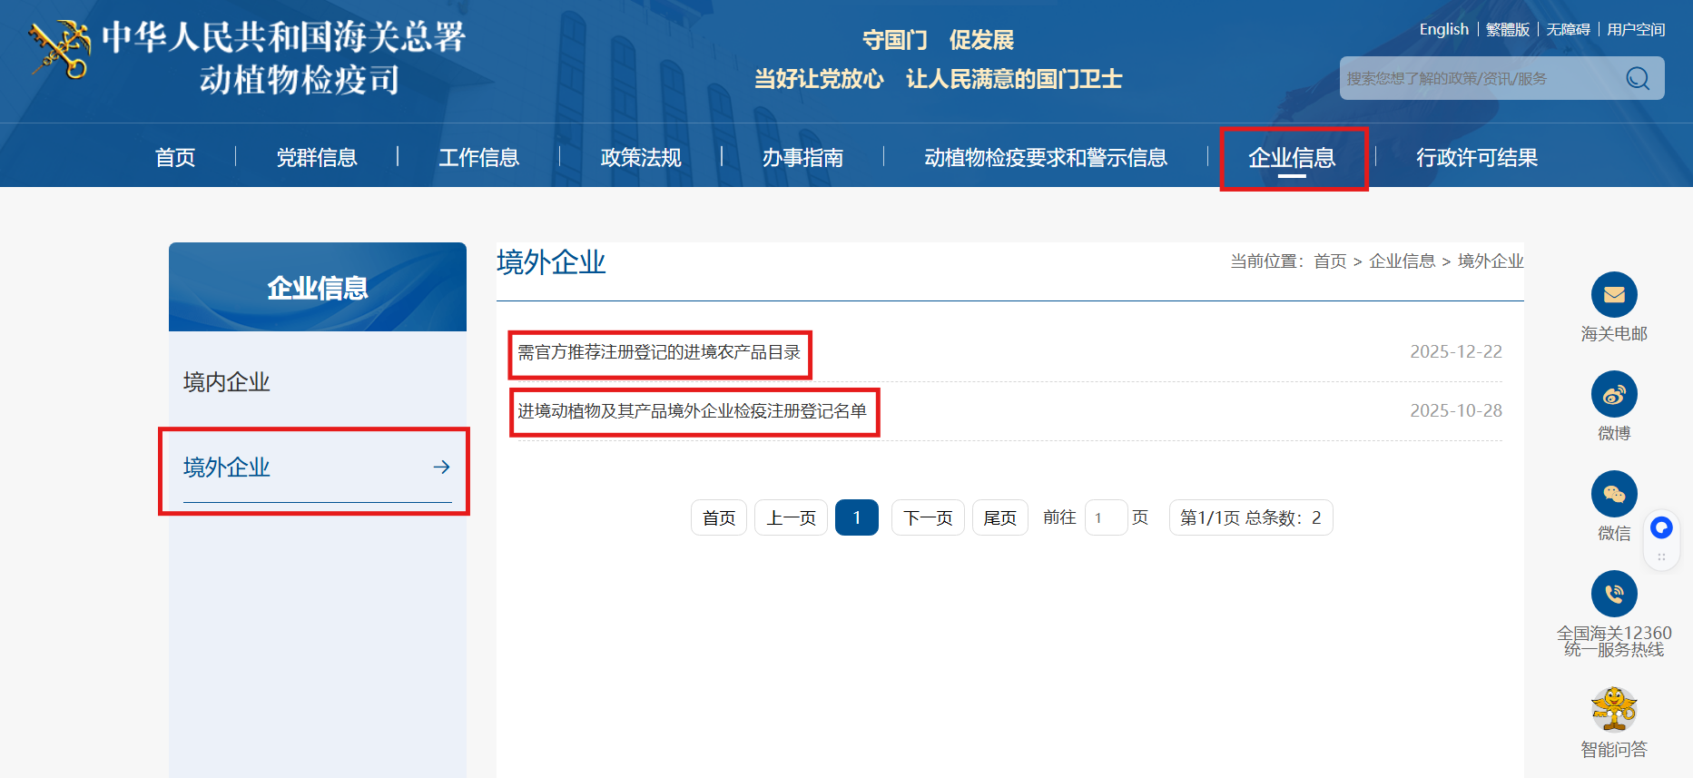Screen dimensions: 1693x778
Task: Click the policy search input field
Action: point(1480,79)
